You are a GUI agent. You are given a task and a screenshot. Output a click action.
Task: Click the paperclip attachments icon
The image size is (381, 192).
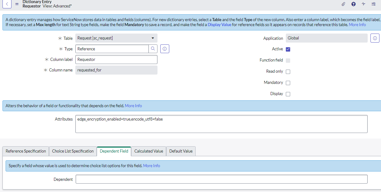point(343,4)
